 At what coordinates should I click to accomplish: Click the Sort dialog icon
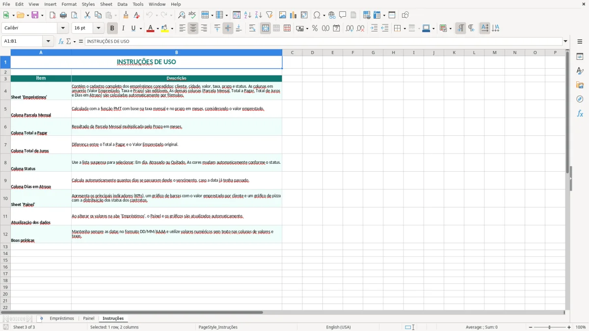click(x=237, y=15)
